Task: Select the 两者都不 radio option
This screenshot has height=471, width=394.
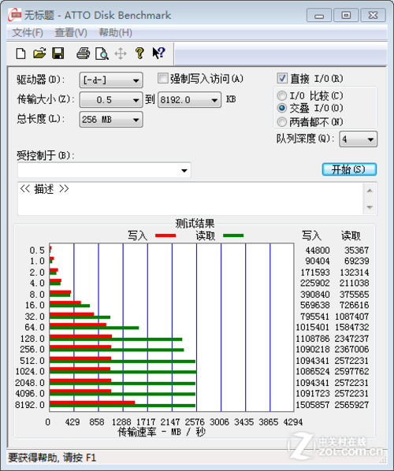Action: tap(281, 122)
